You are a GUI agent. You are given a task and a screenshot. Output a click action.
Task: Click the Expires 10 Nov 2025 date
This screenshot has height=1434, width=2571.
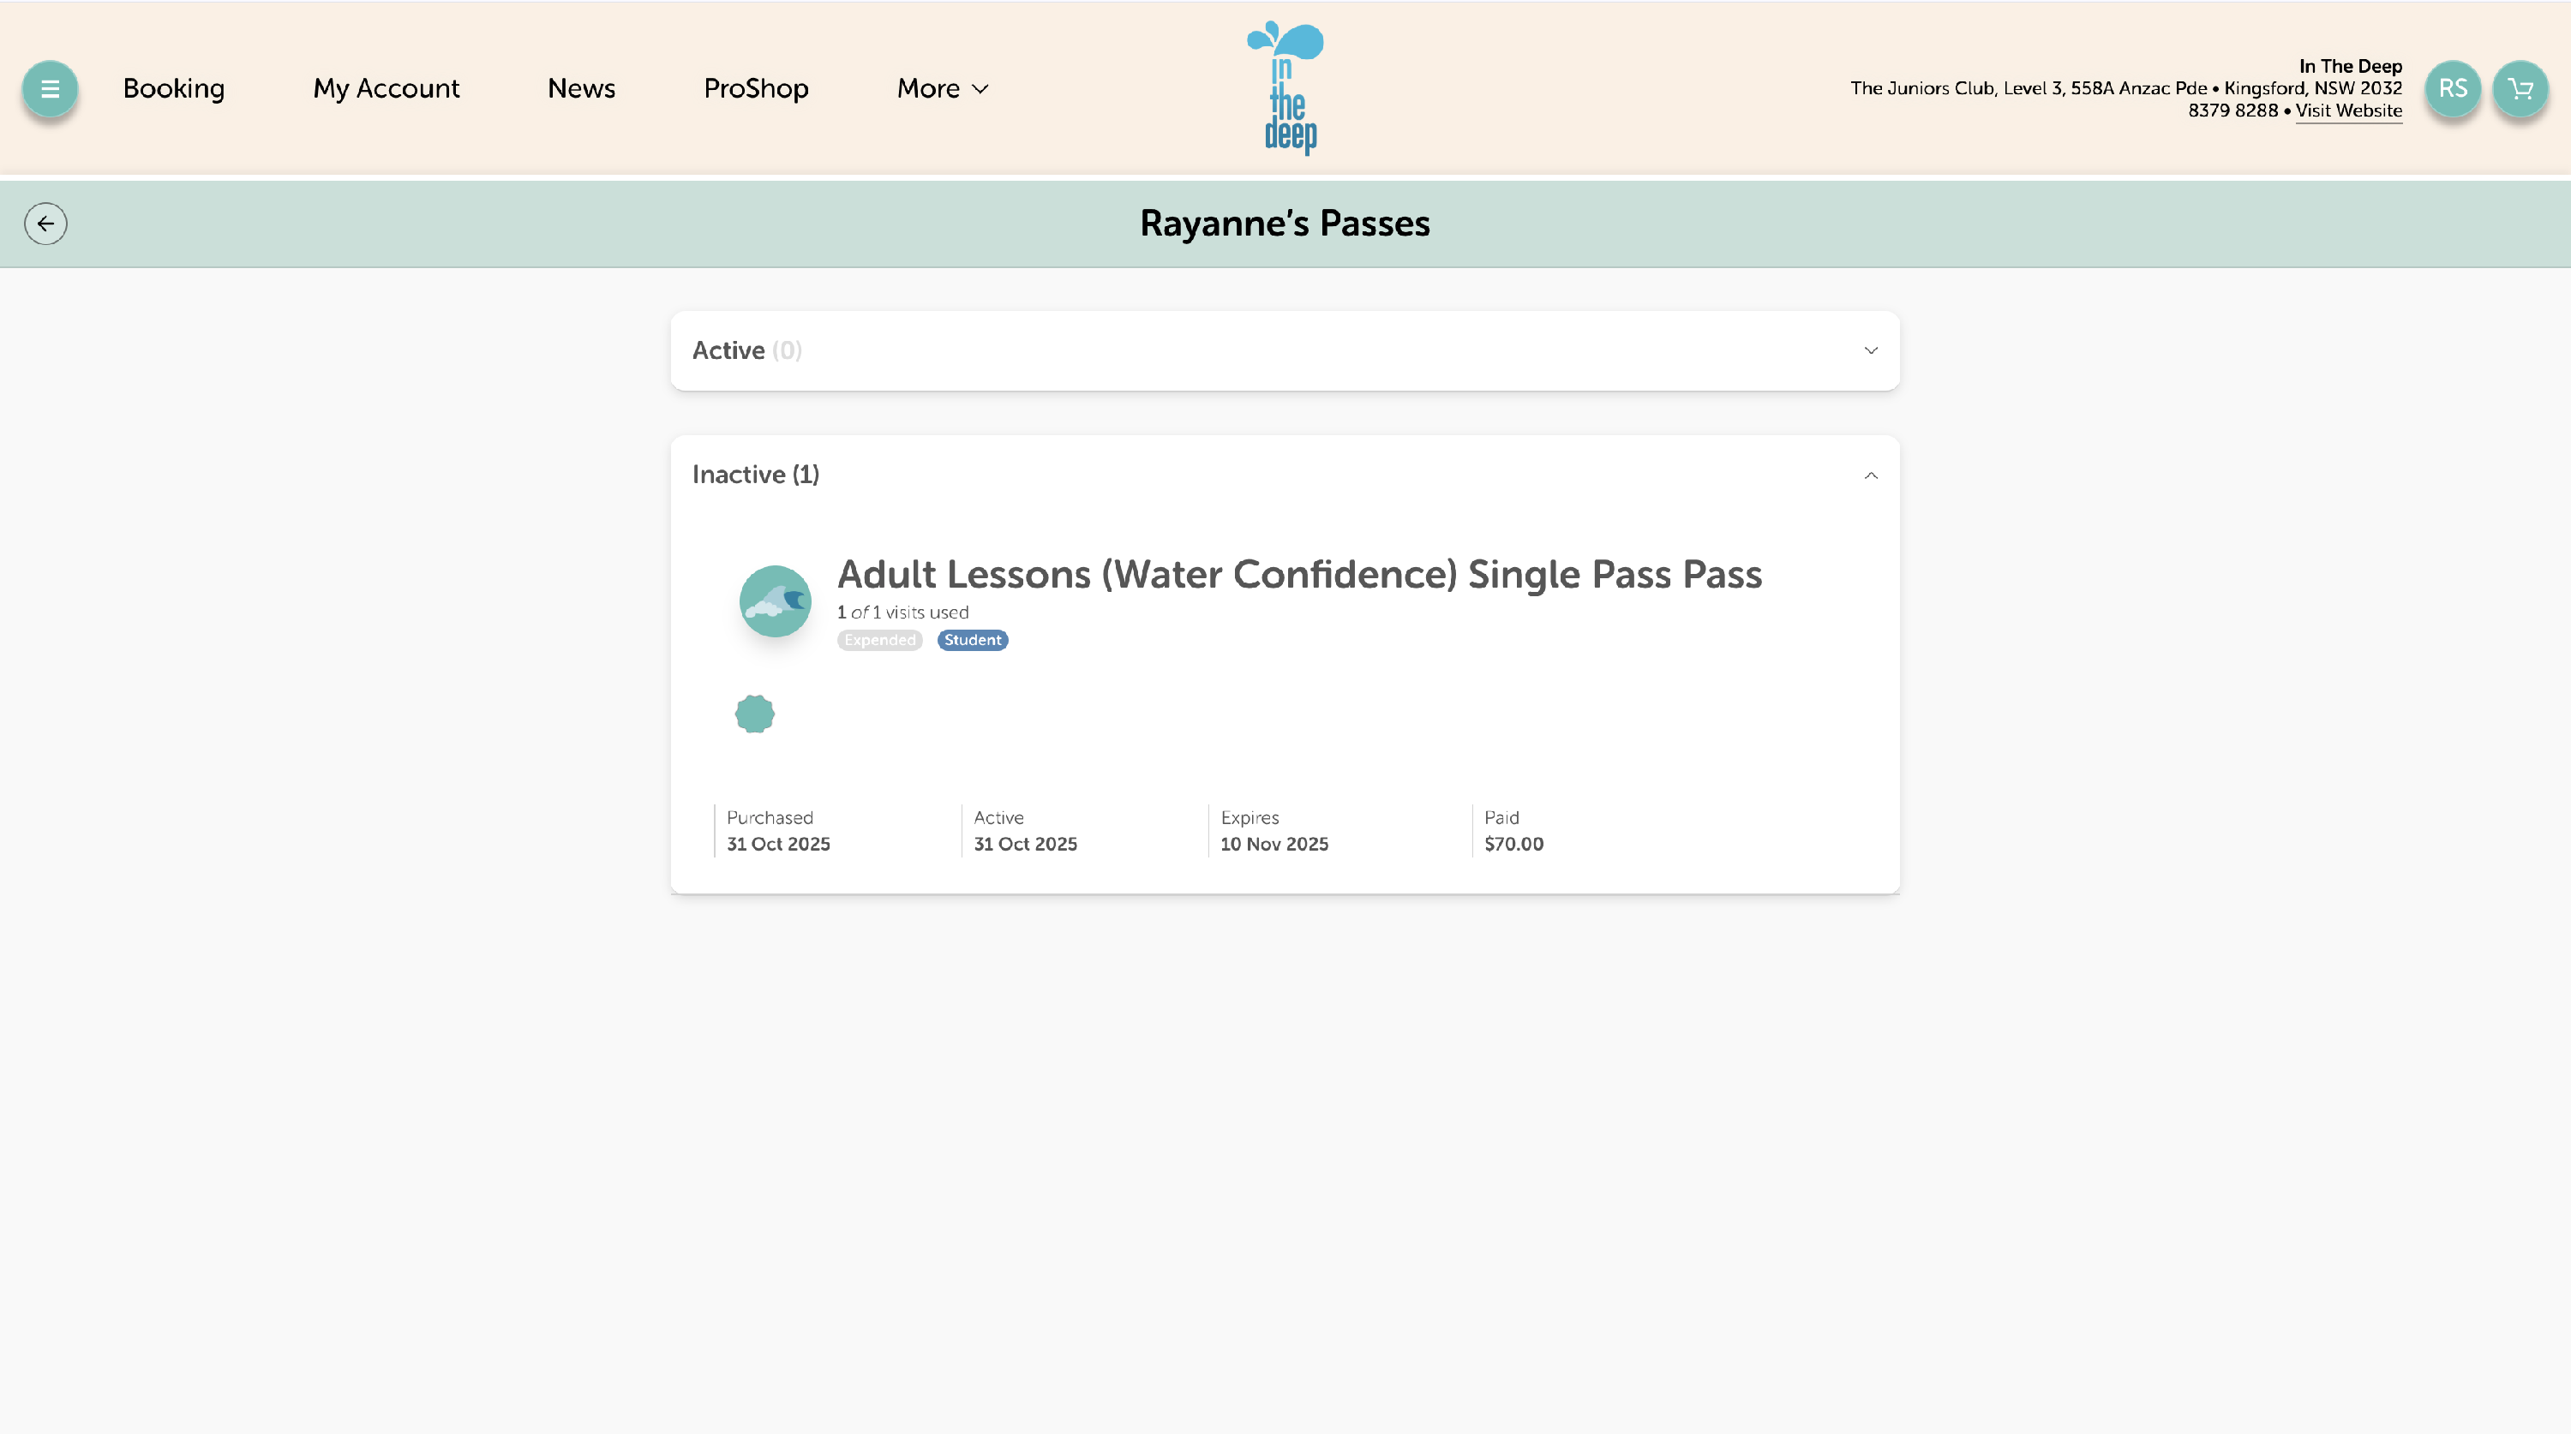point(1274,843)
